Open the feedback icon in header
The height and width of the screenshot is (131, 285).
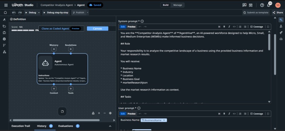pyautogui.click(x=244, y=5)
